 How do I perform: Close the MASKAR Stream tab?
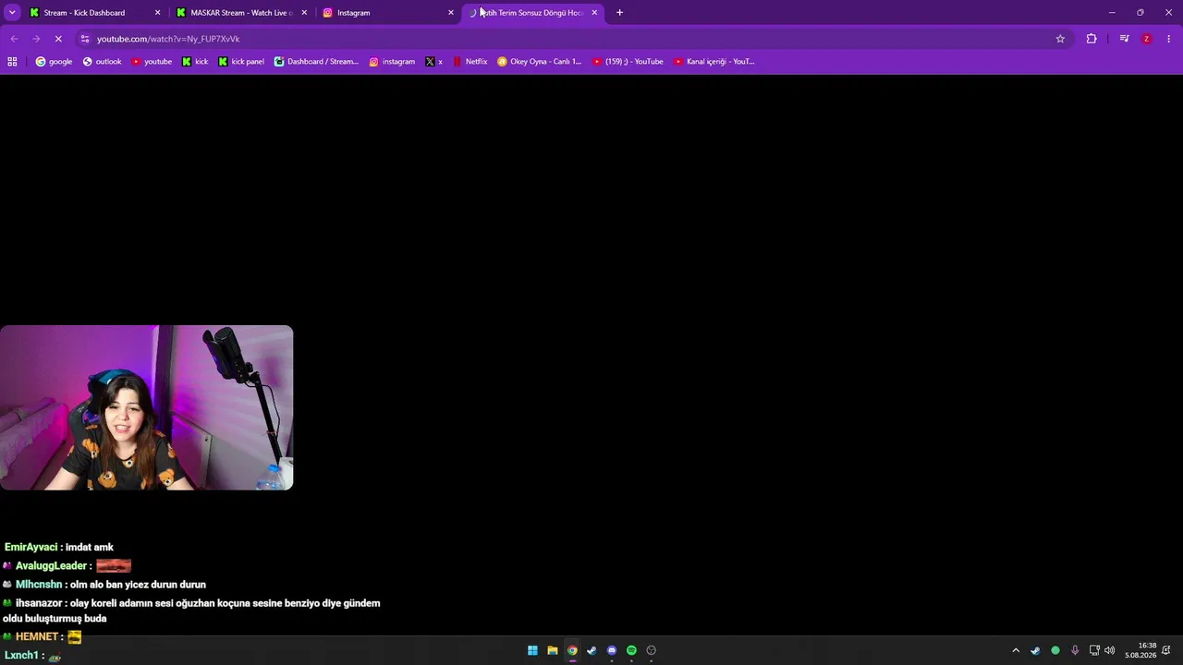304,13
